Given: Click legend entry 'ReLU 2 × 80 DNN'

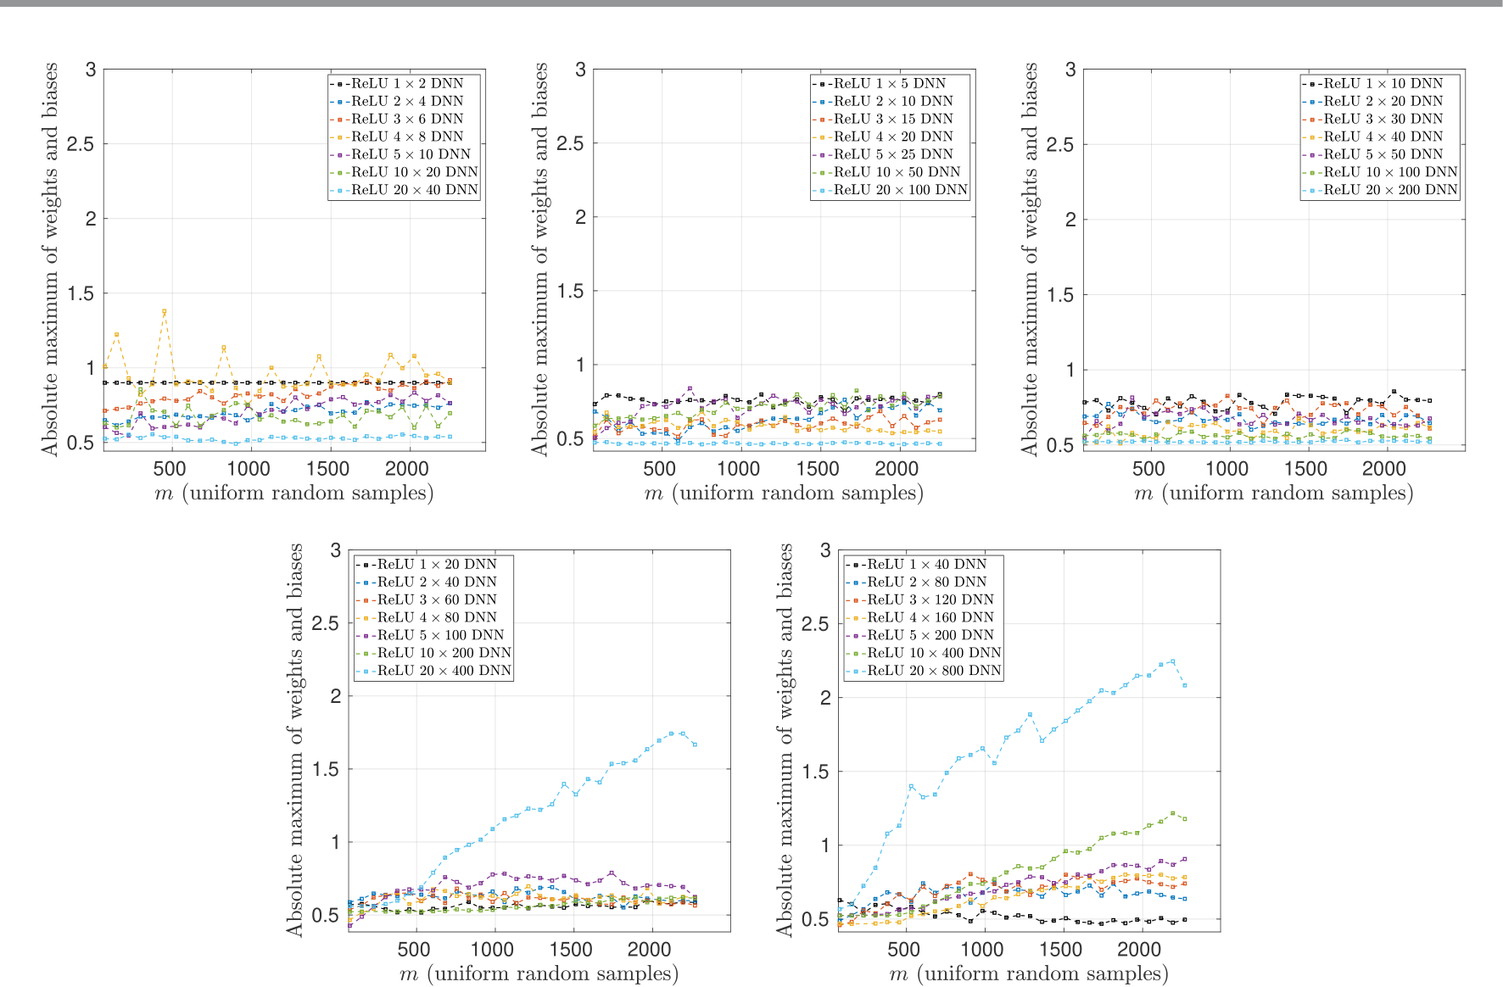Looking at the screenshot, I should pyautogui.click(x=917, y=582).
